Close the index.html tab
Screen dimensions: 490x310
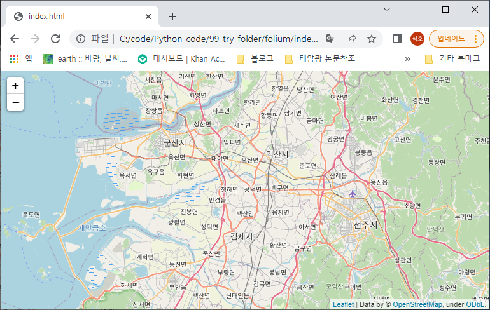(148, 17)
